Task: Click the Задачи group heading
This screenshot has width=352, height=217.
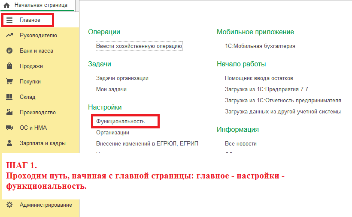Action: (x=100, y=64)
